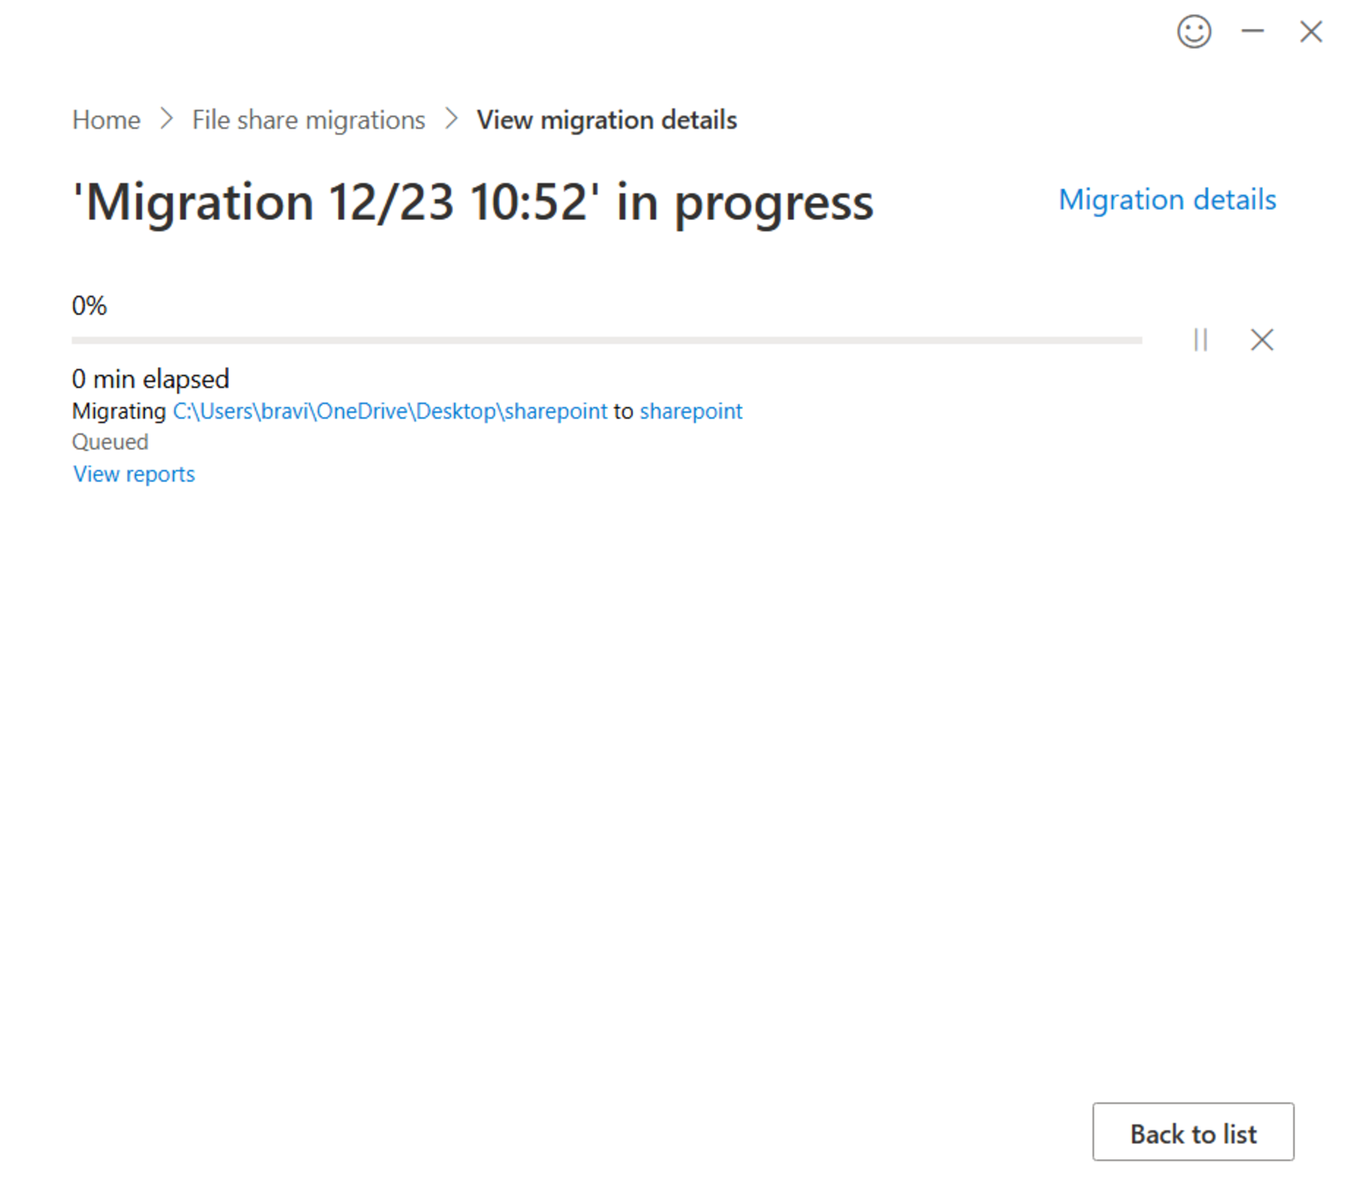The height and width of the screenshot is (1202, 1365).
Task: Go back to File share migrations breadcrumb
Action: tap(308, 120)
